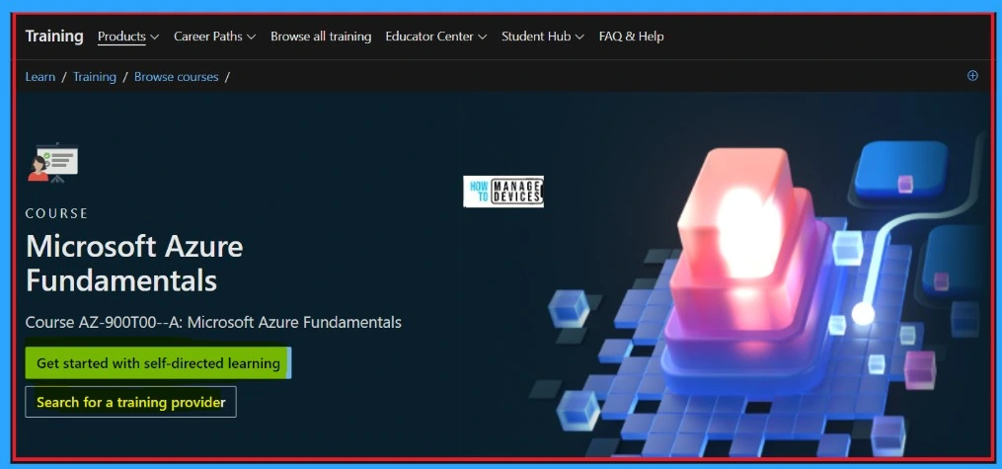Click the COURSE label text
Image resolution: width=1002 pixels, height=469 pixels.
click(x=57, y=213)
